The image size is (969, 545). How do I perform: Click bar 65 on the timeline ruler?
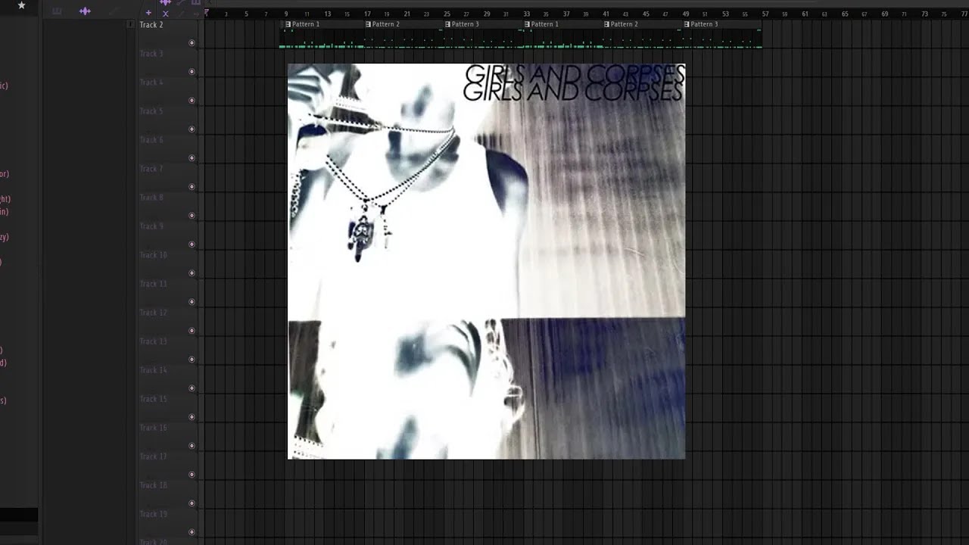pos(845,14)
